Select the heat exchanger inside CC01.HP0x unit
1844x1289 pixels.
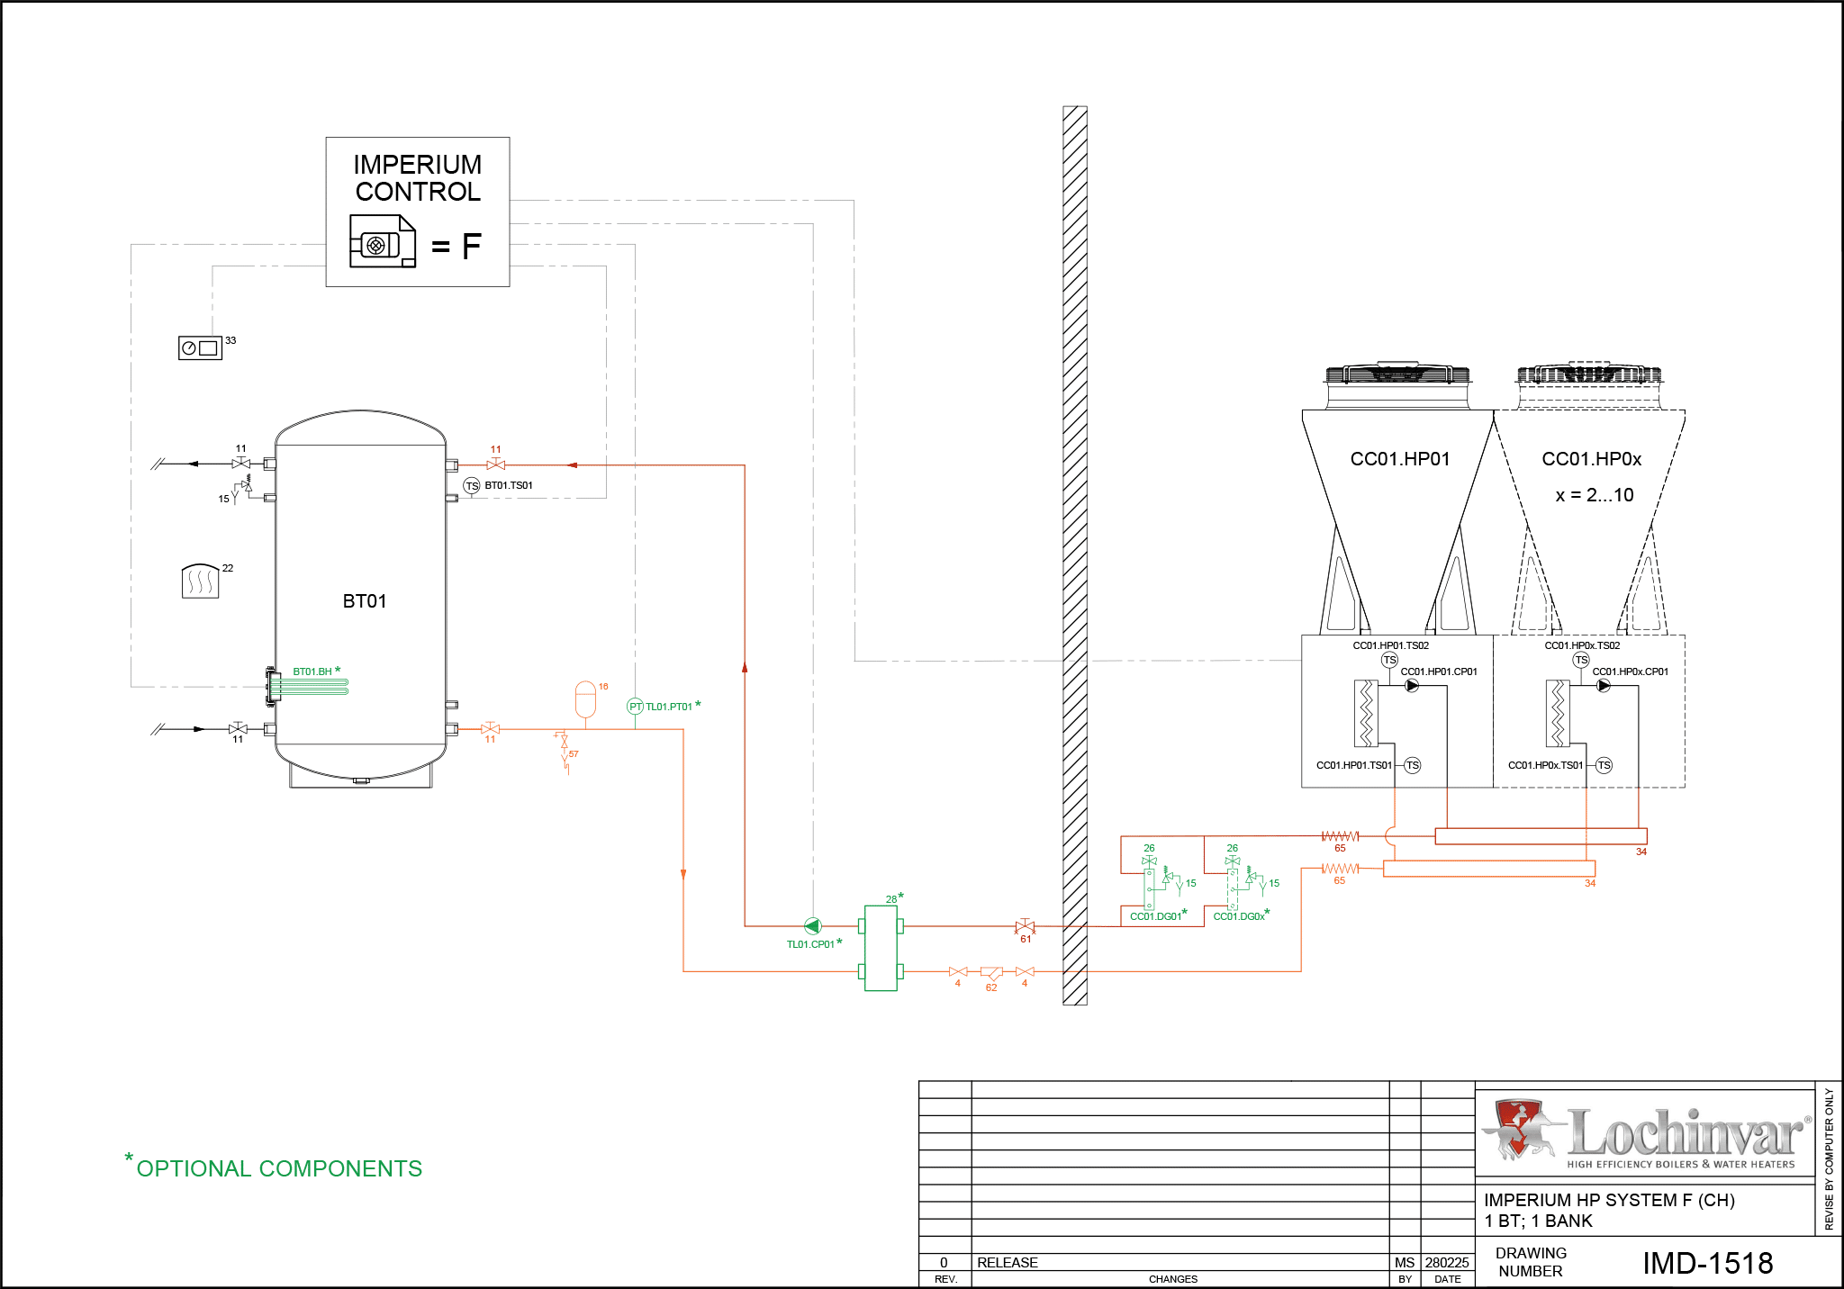coord(1558,714)
